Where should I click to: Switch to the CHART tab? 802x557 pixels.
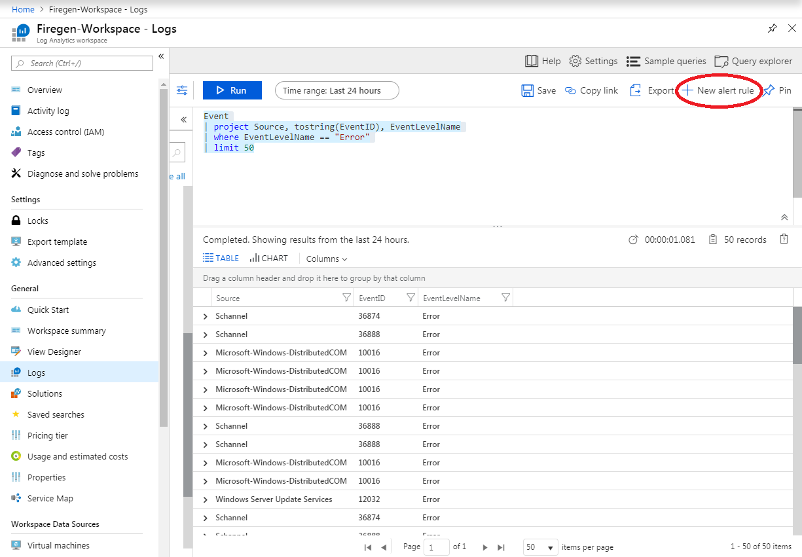[x=268, y=258]
